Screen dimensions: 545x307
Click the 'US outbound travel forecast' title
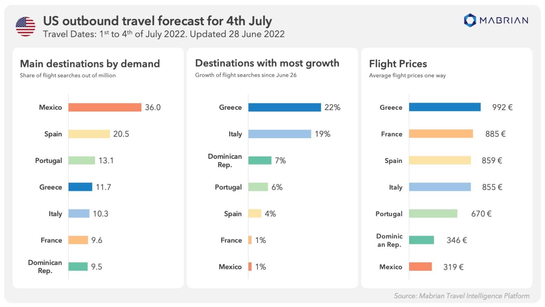pos(157,21)
